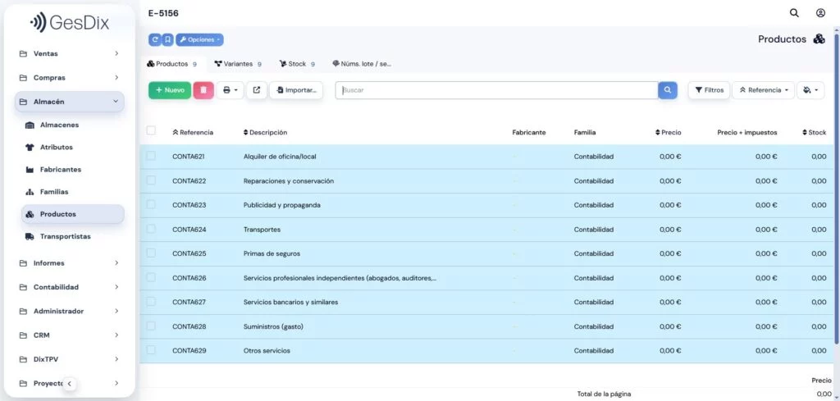Viewport: 840px width, 401px height.
Task: Open the Primas de seguros row
Action: (x=487, y=253)
